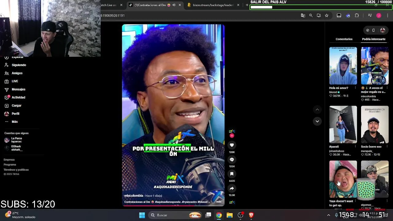Open Chrome three-dot menu

coord(387,15)
